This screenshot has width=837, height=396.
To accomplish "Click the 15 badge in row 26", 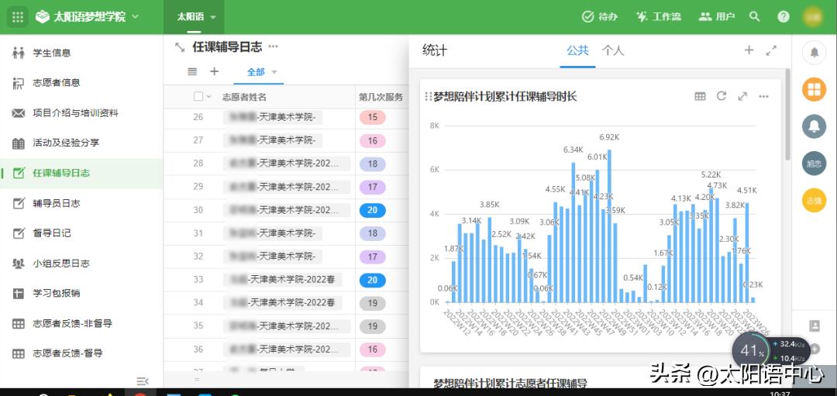I will [373, 117].
